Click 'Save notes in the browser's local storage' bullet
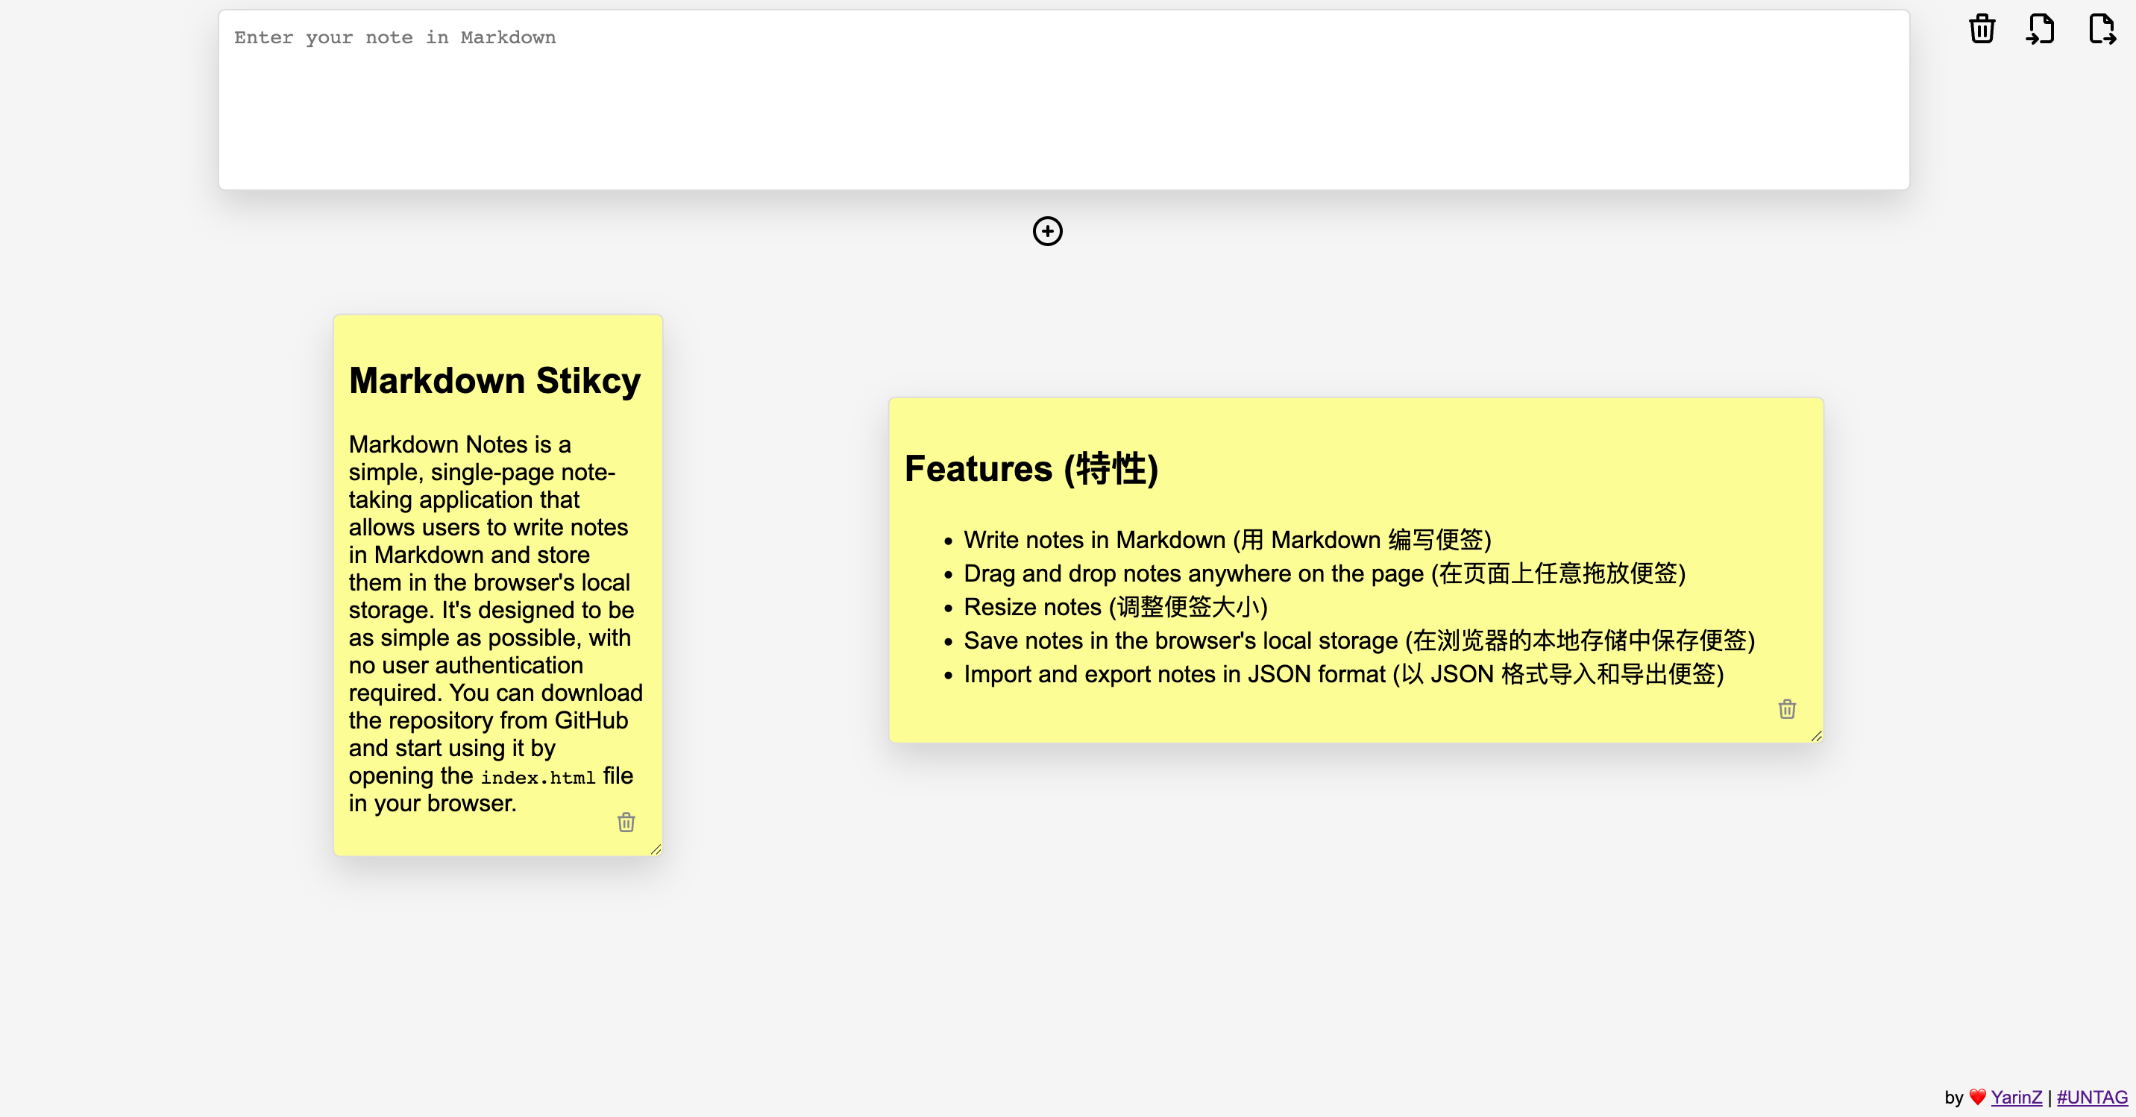 (1359, 641)
